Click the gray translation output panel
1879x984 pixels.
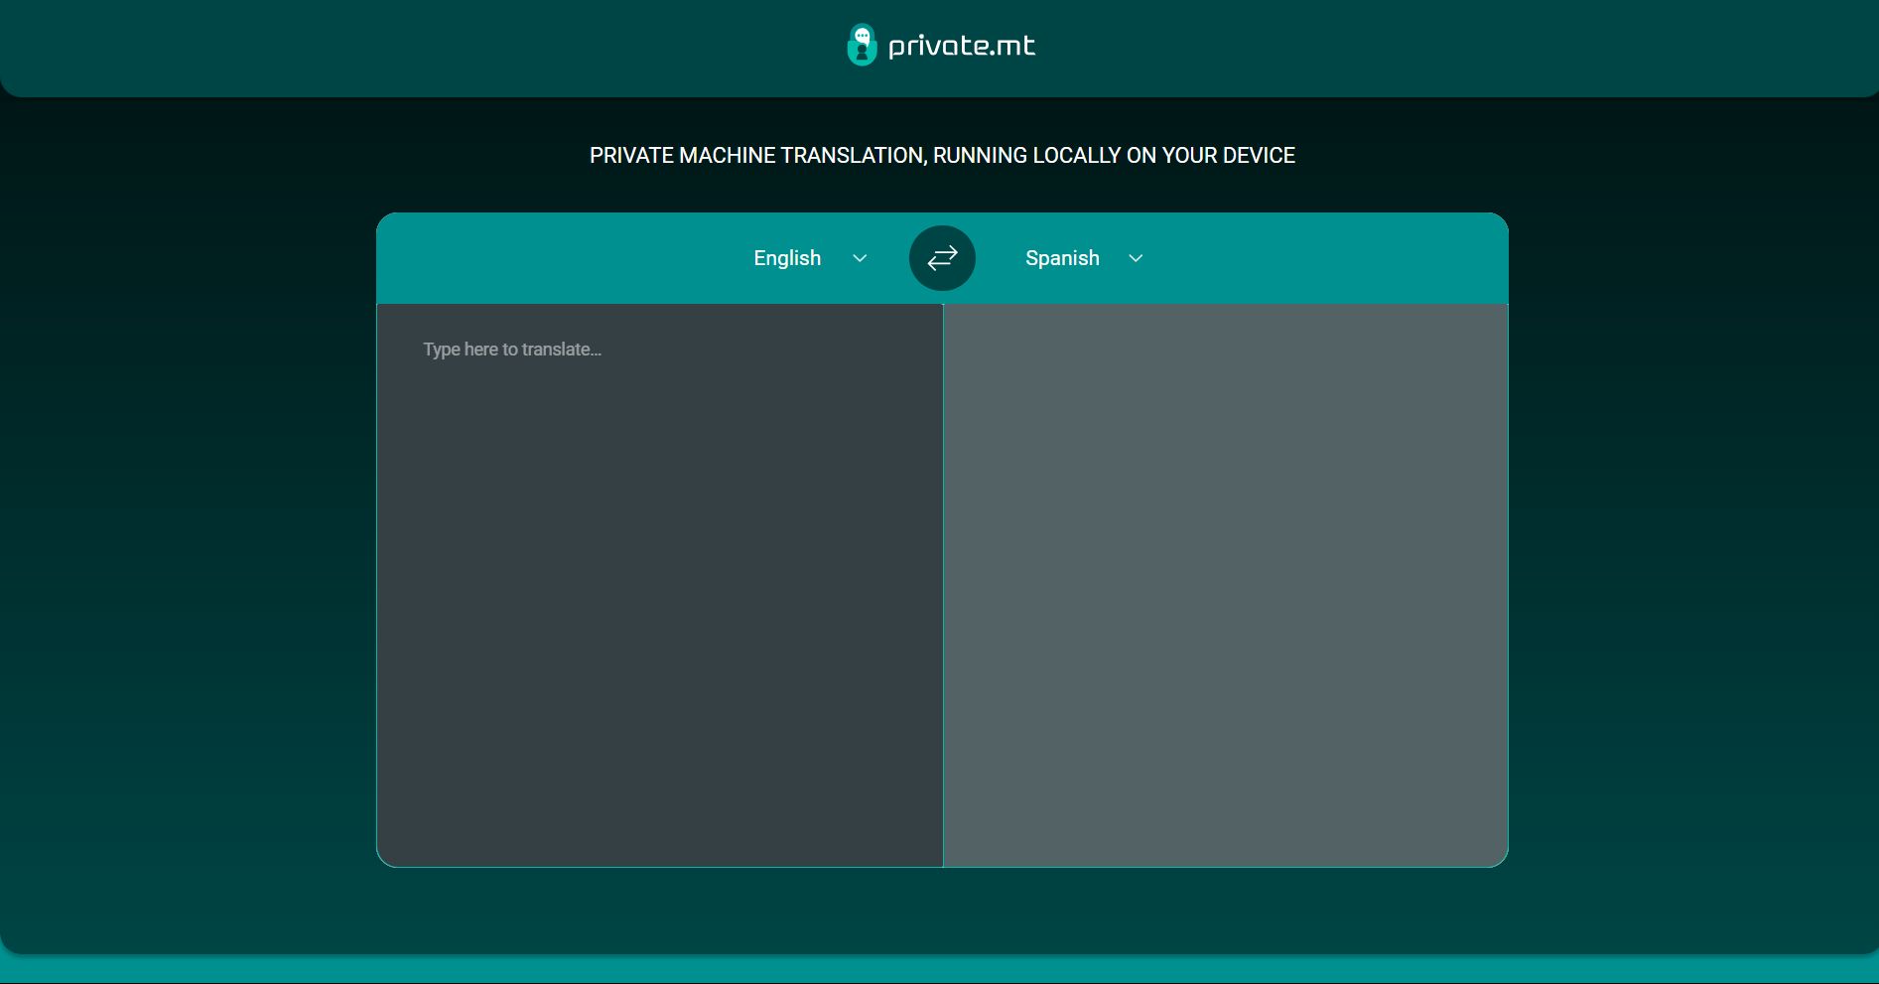[x=1226, y=586]
